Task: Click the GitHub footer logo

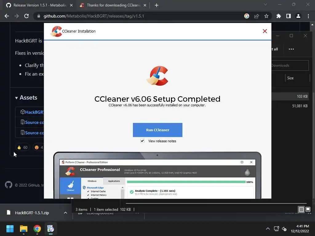Action: 9,185
